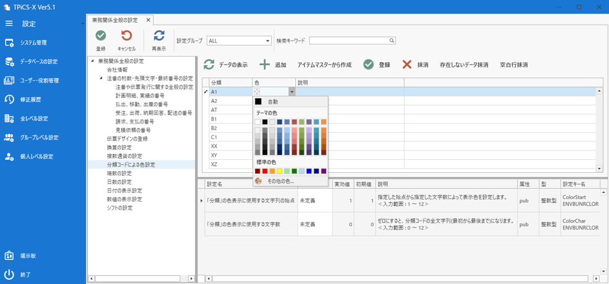This screenshot has height=284, width=609.
Task: Click the red X 抹消 icon
Action: tap(407, 65)
